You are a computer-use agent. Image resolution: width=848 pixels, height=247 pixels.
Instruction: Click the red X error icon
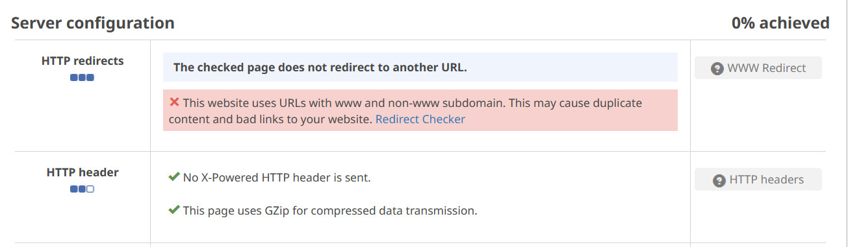tap(174, 102)
